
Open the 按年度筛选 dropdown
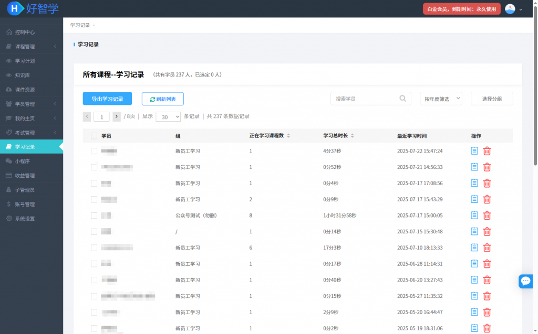441,99
